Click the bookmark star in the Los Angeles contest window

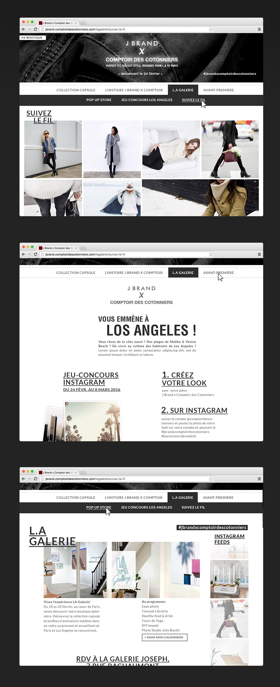[x=211, y=254]
